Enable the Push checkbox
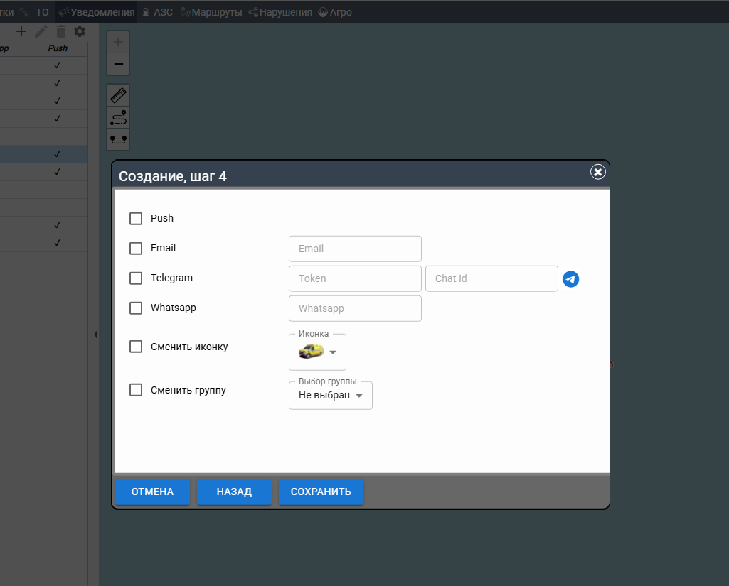The width and height of the screenshot is (729, 586). 136,219
